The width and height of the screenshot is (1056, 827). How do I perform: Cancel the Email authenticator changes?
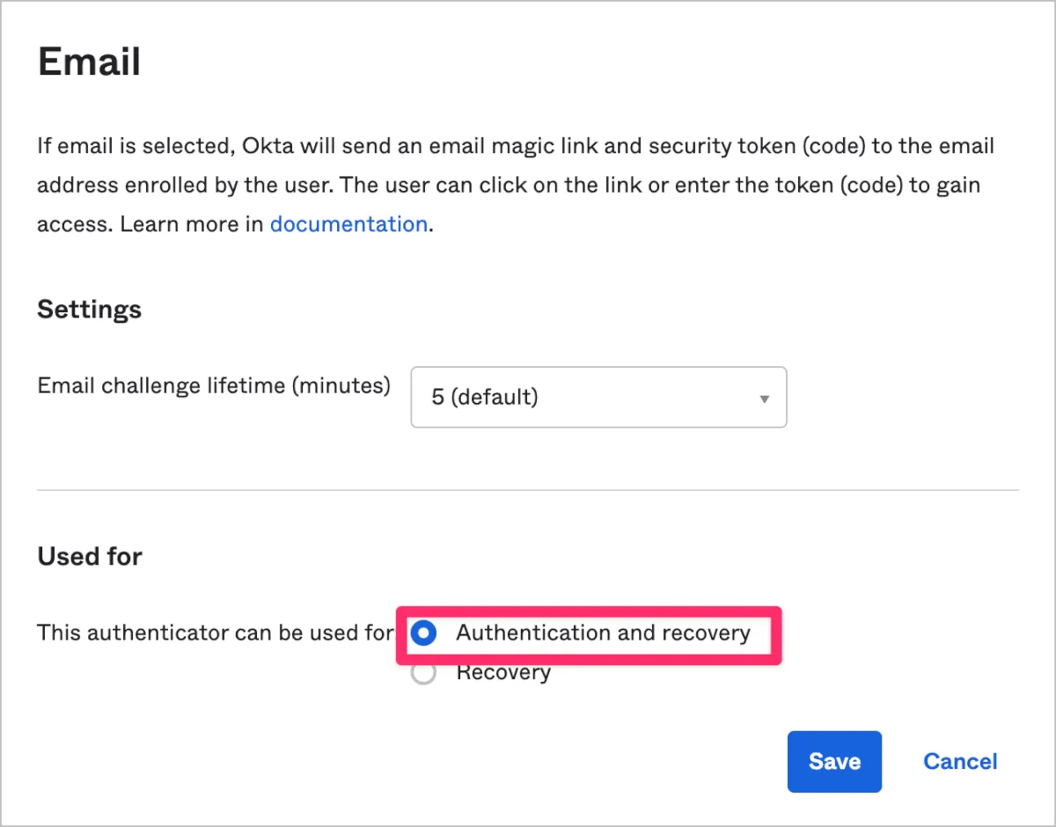pos(960,761)
